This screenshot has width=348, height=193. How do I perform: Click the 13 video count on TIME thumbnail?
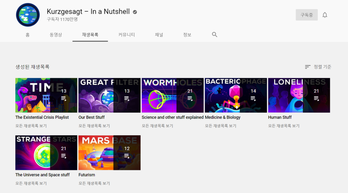click(64, 91)
